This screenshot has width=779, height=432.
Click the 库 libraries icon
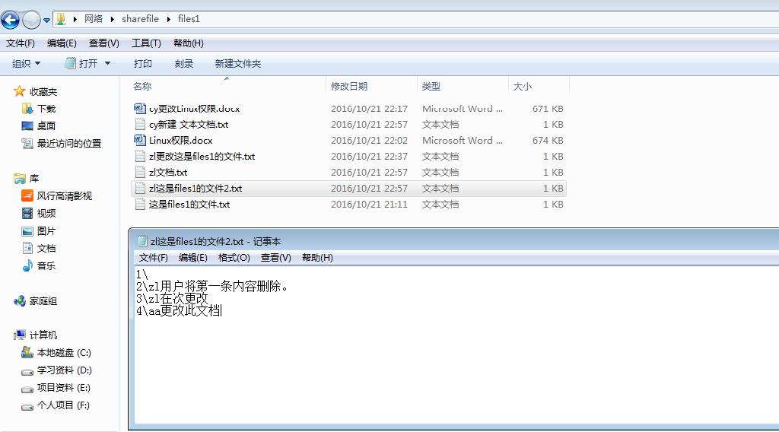(x=19, y=178)
